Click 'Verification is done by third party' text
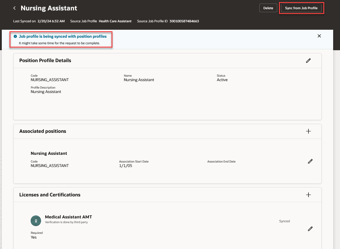Screen dimensions: 340x249 click(66, 222)
